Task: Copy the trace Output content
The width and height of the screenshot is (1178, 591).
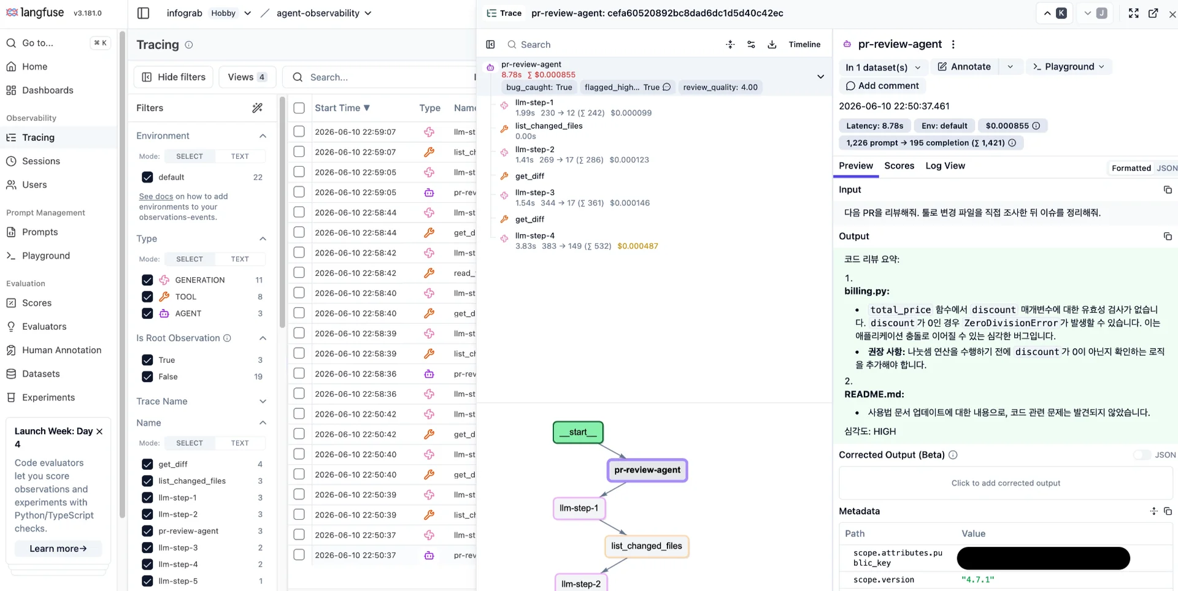Action: tap(1168, 237)
